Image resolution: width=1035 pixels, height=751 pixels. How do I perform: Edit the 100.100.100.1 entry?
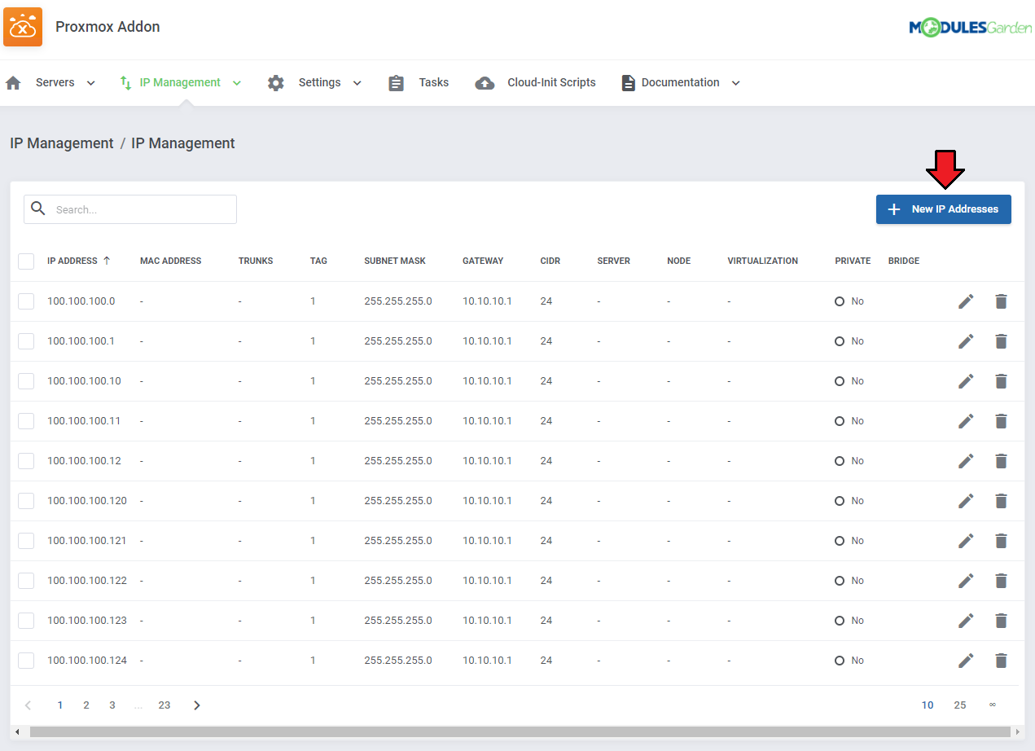coord(966,341)
